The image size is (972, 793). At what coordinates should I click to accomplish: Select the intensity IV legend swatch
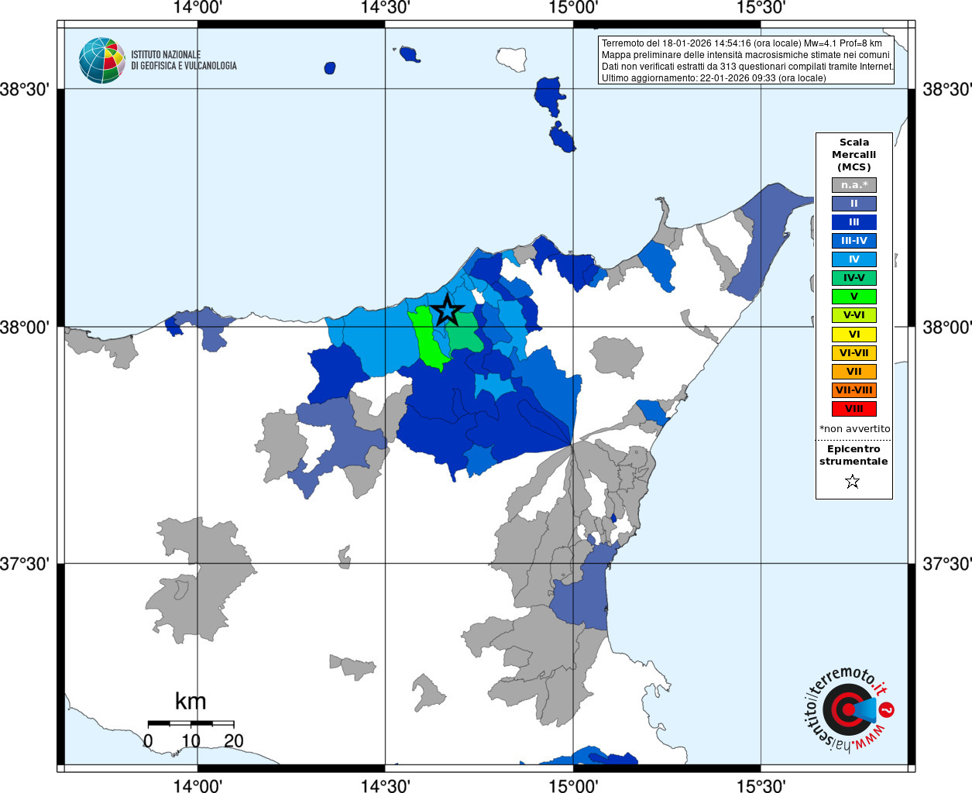[x=854, y=259]
